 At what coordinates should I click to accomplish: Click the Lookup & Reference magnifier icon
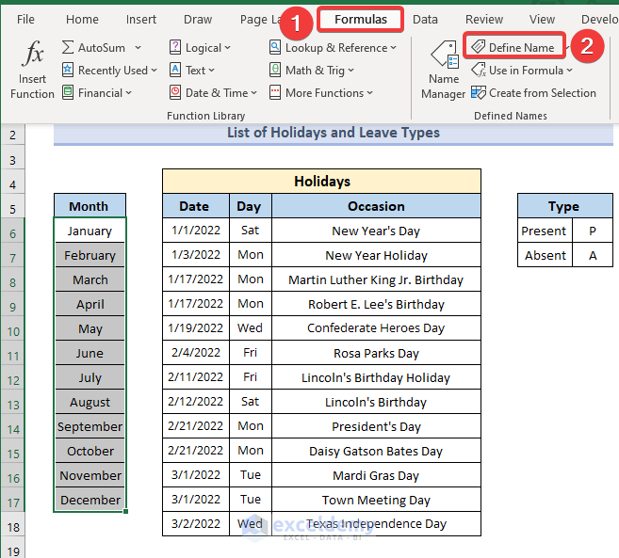pos(275,48)
